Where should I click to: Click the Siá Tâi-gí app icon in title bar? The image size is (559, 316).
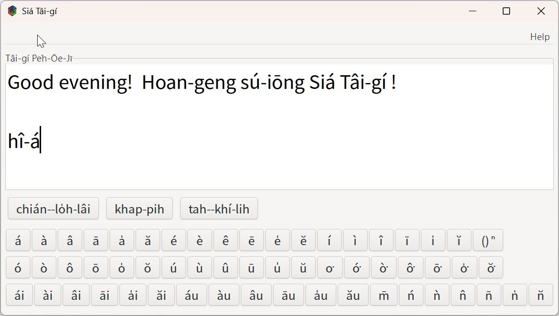tap(12, 11)
